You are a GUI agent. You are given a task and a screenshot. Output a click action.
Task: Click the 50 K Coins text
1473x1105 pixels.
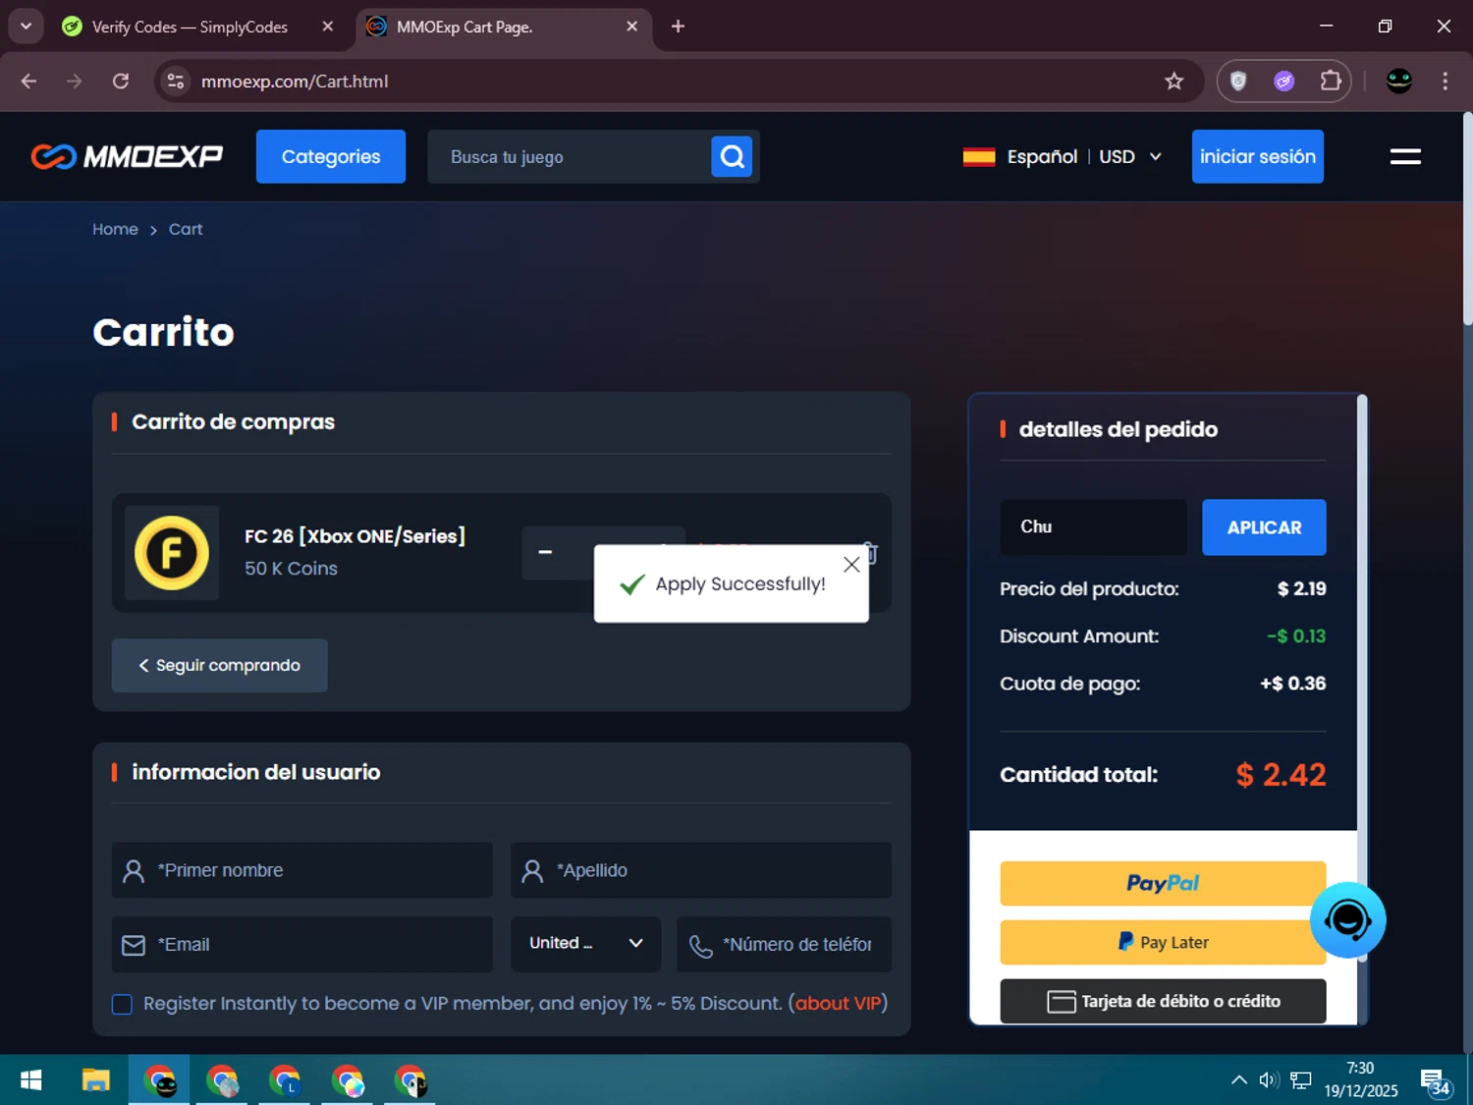point(291,569)
